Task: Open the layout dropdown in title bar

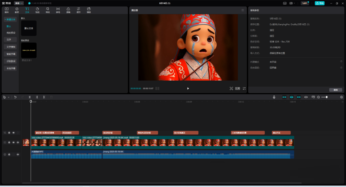Action: coord(292,3)
